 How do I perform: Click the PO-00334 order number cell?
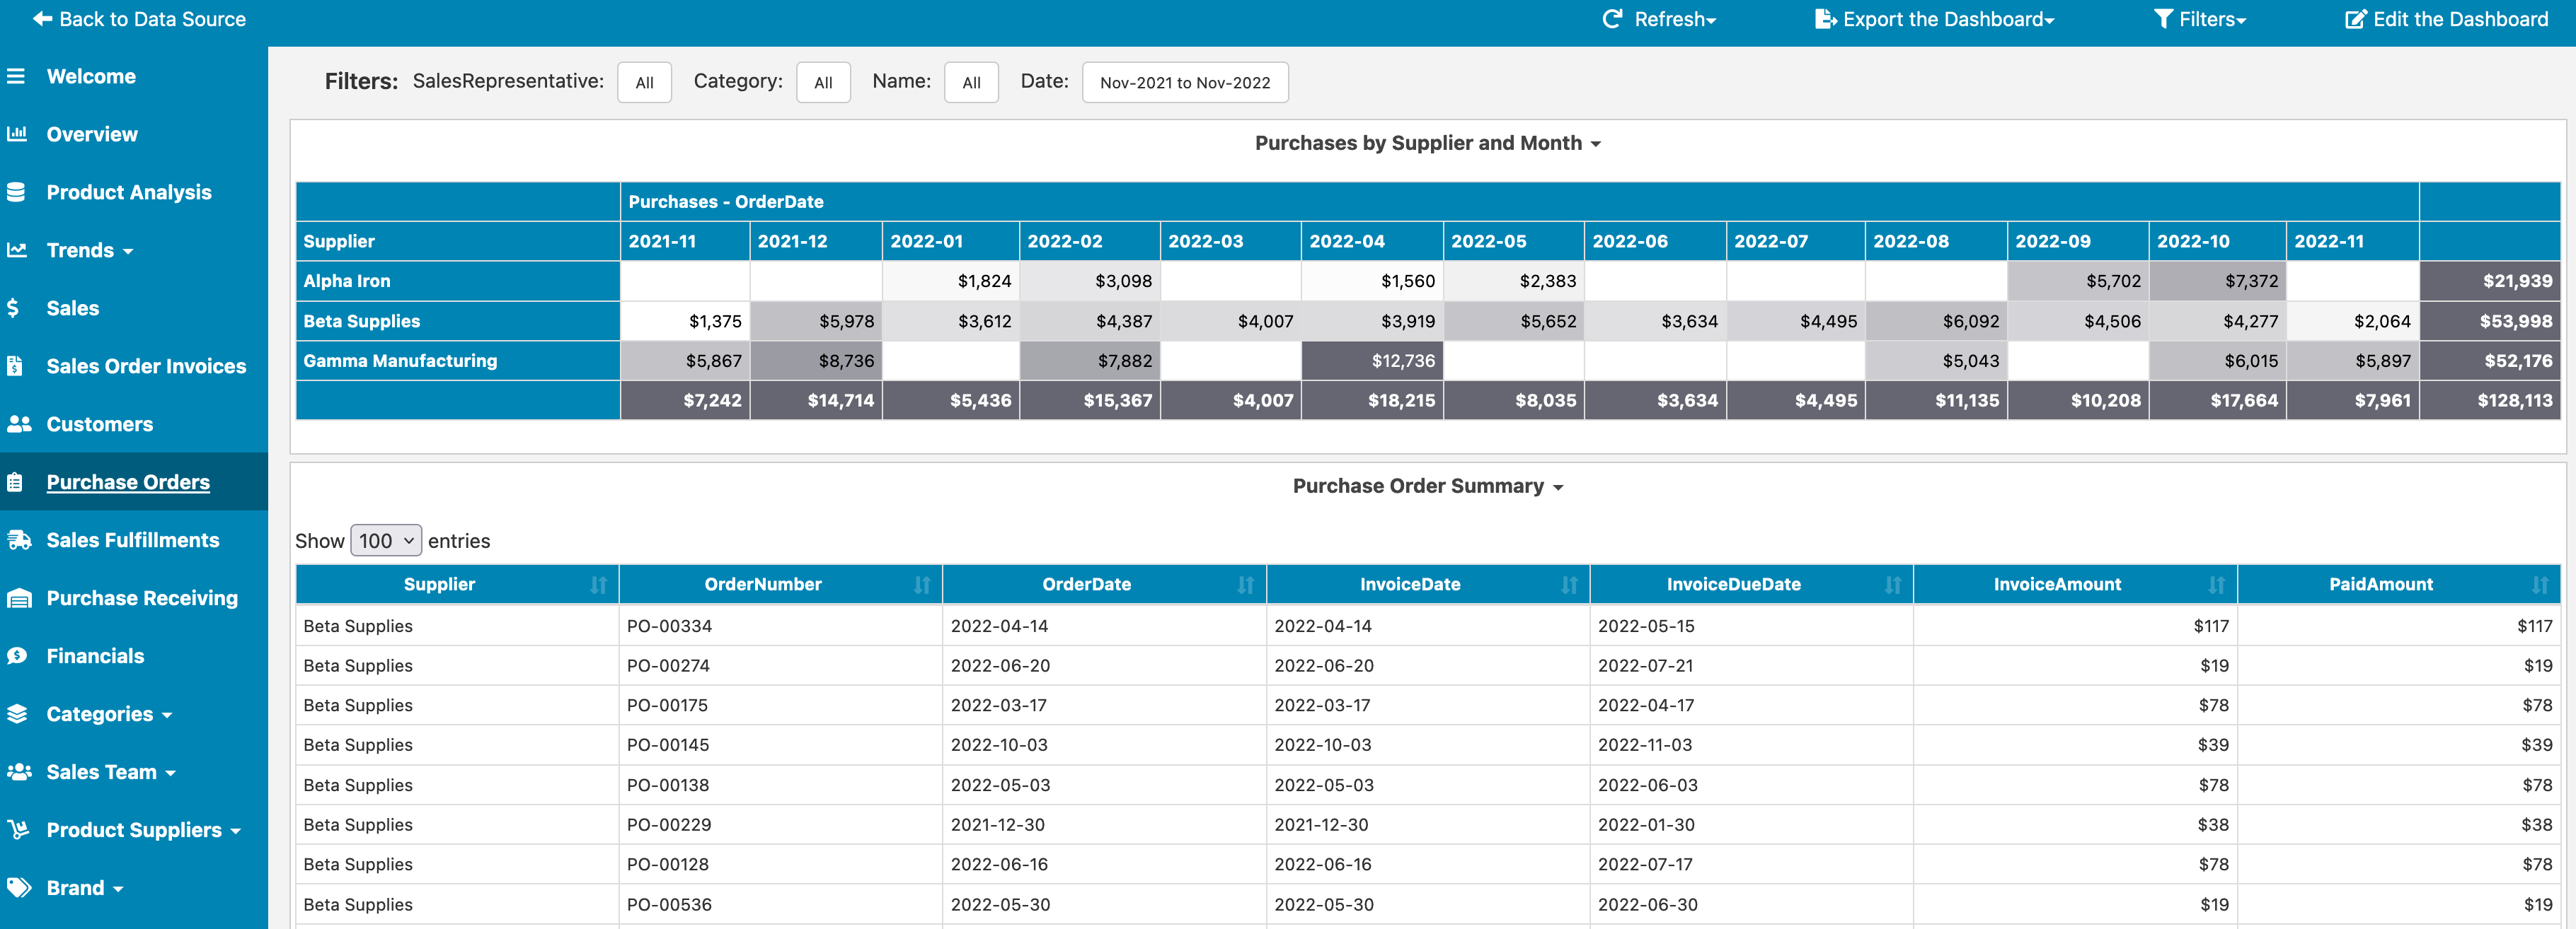[x=780, y=625]
